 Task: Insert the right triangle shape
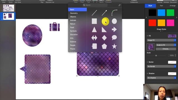104,30
